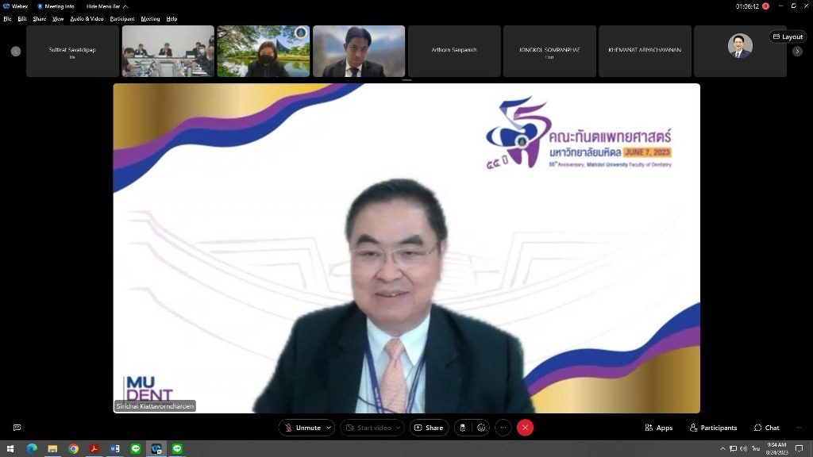Viewport: 813px width, 457px height.
Task: Open the Chat panel
Action: (x=766, y=428)
